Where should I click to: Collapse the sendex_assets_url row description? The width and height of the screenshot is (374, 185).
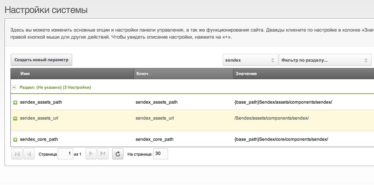[15, 119]
